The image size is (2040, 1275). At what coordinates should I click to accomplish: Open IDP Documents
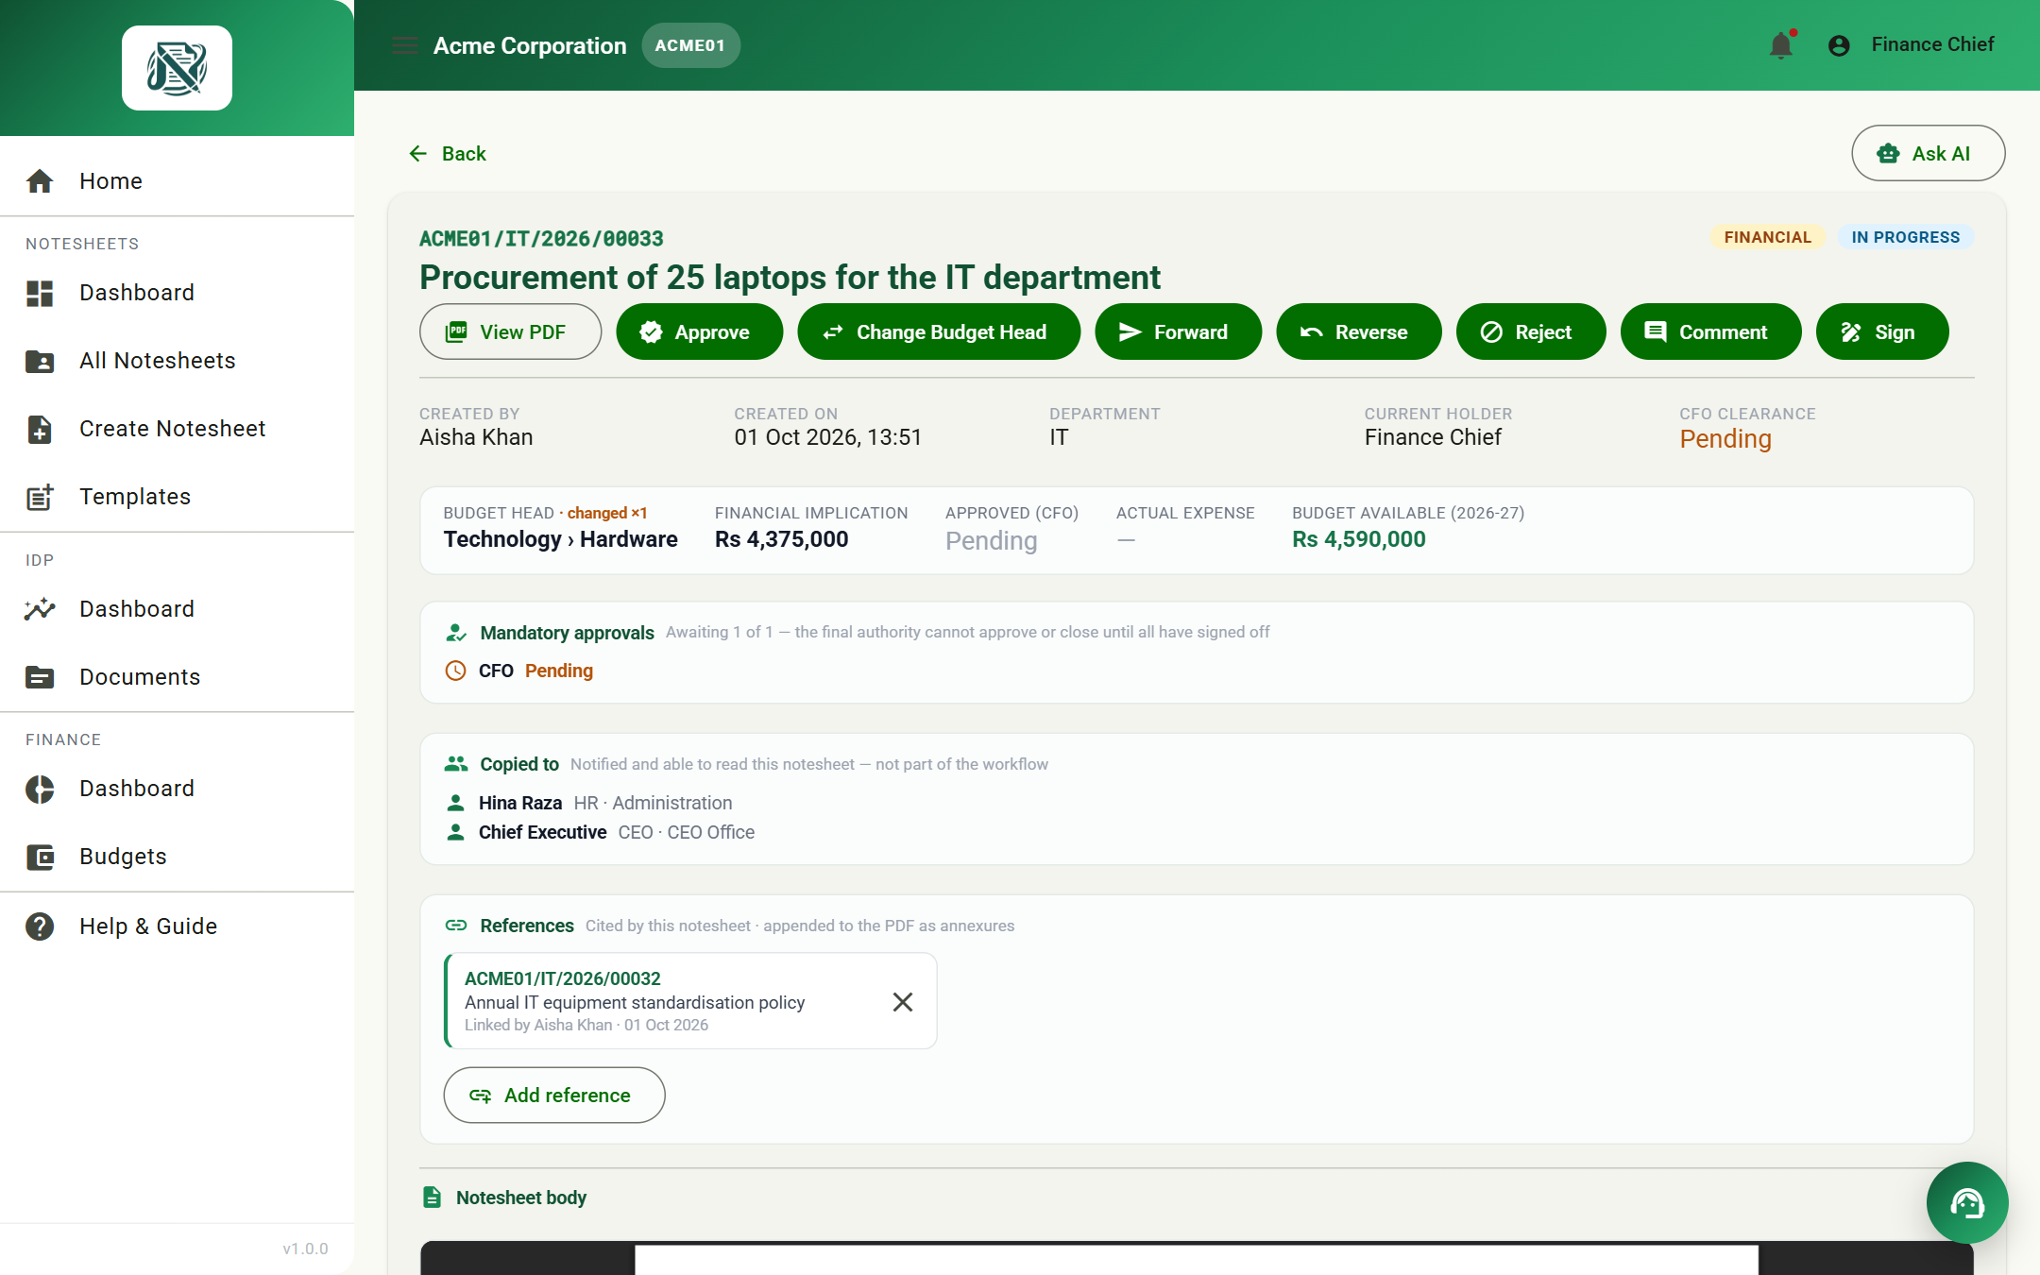[177, 677]
